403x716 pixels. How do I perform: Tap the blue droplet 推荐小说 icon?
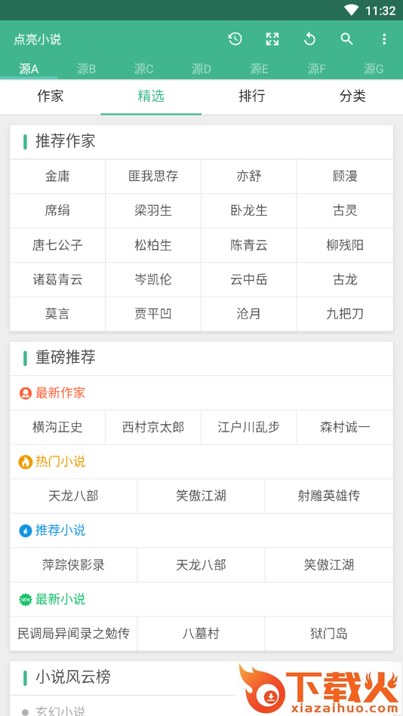(26, 530)
